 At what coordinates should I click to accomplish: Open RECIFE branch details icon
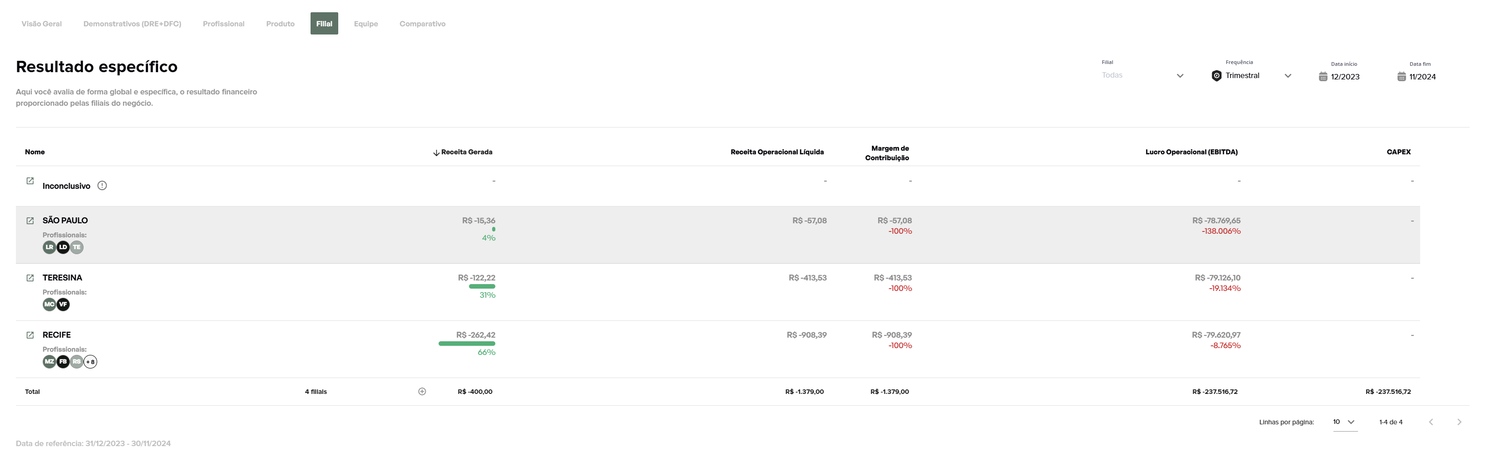tap(30, 335)
